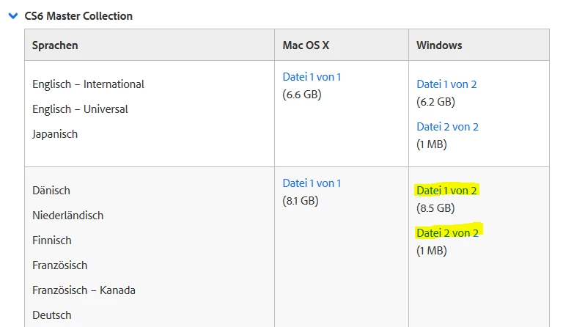Select the Französisch – Kanada entry

point(84,290)
